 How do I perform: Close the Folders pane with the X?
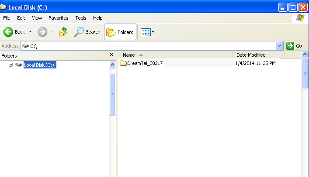tap(111, 54)
